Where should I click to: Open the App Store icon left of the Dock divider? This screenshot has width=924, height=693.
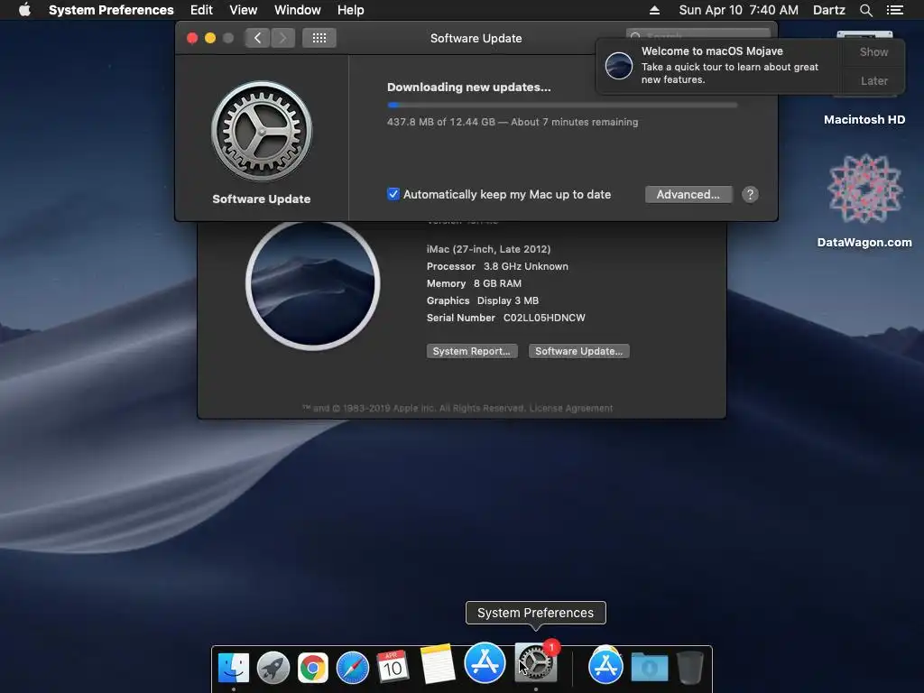(x=485, y=662)
